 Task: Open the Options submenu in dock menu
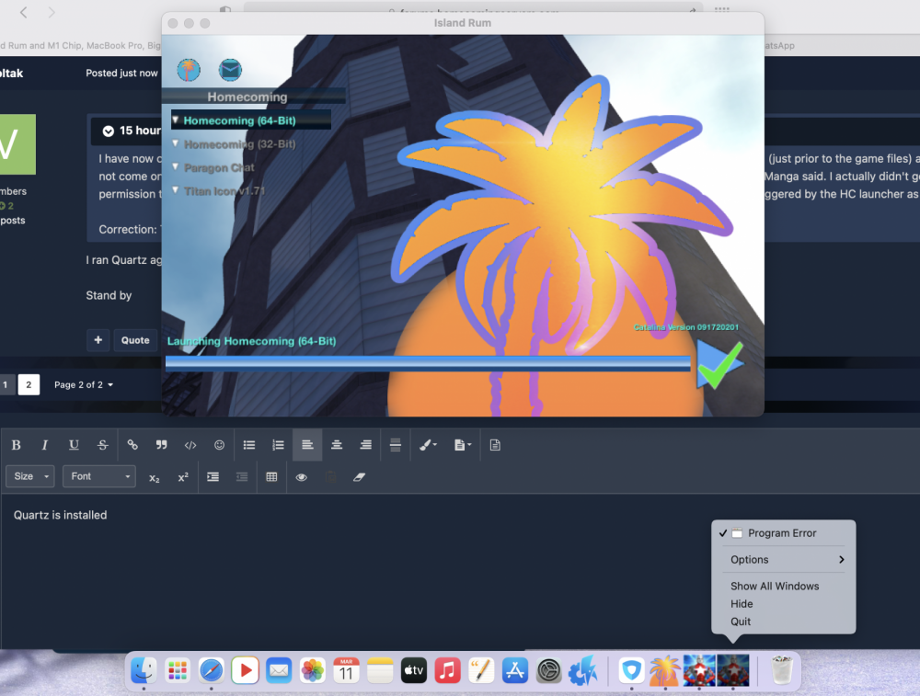786,559
